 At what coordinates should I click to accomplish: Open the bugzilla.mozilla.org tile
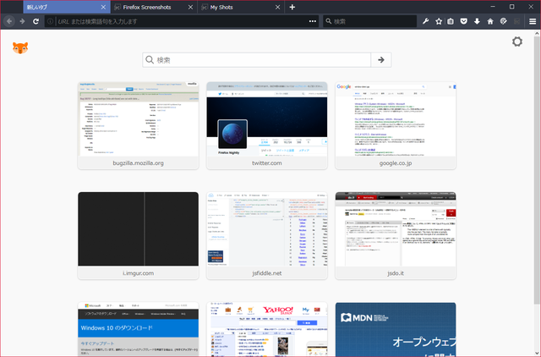tap(138, 126)
